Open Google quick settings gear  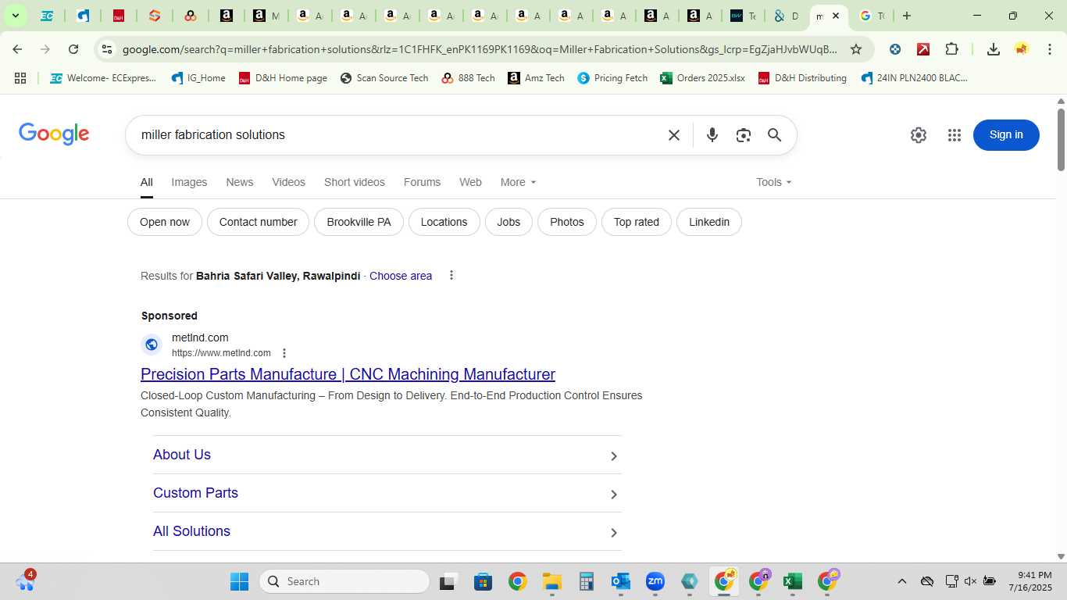coord(919,135)
